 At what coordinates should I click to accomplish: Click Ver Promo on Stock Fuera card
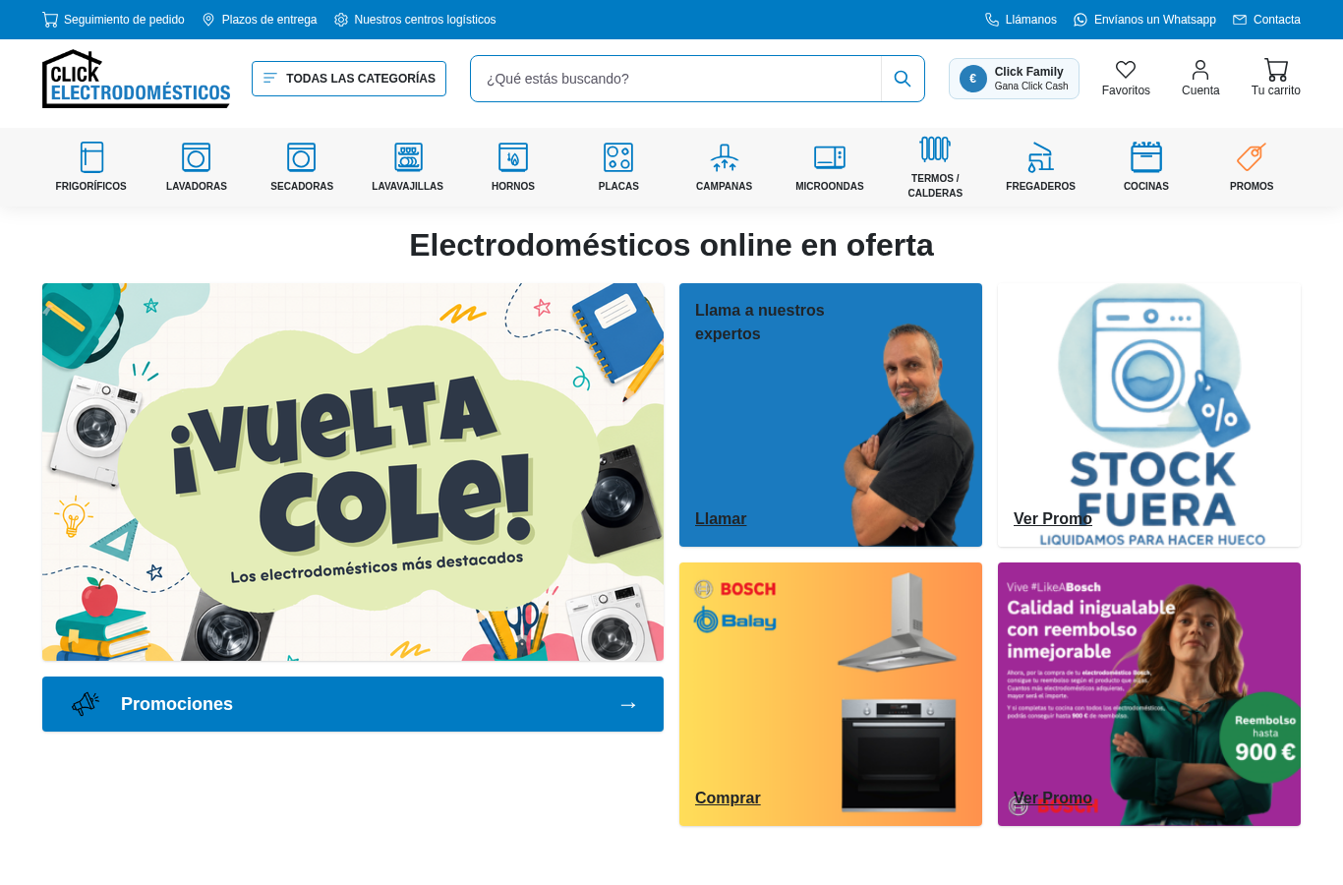click(x=1053, y=519)
